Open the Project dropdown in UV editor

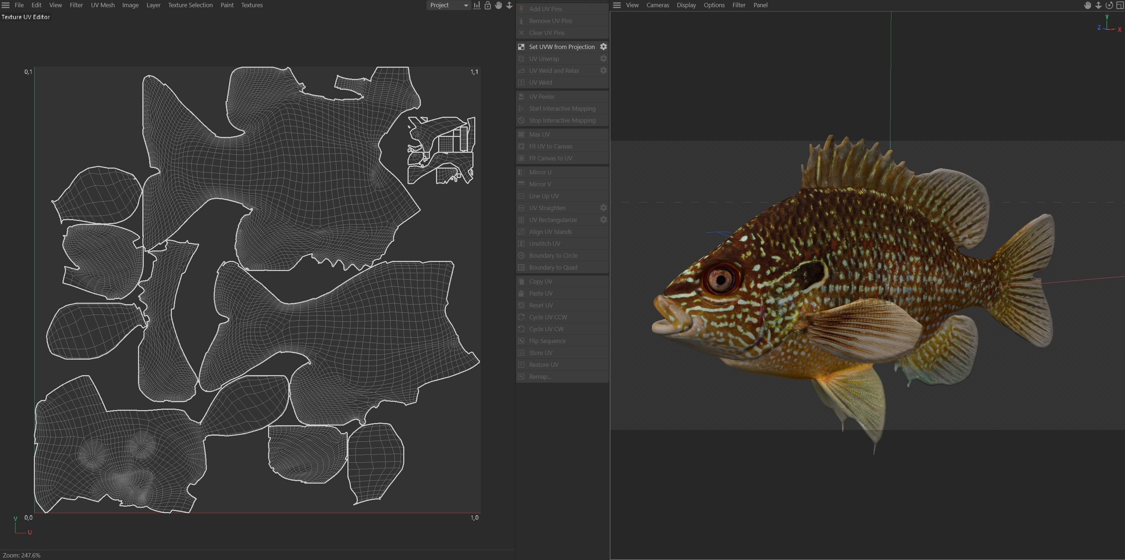pos(448,5)
